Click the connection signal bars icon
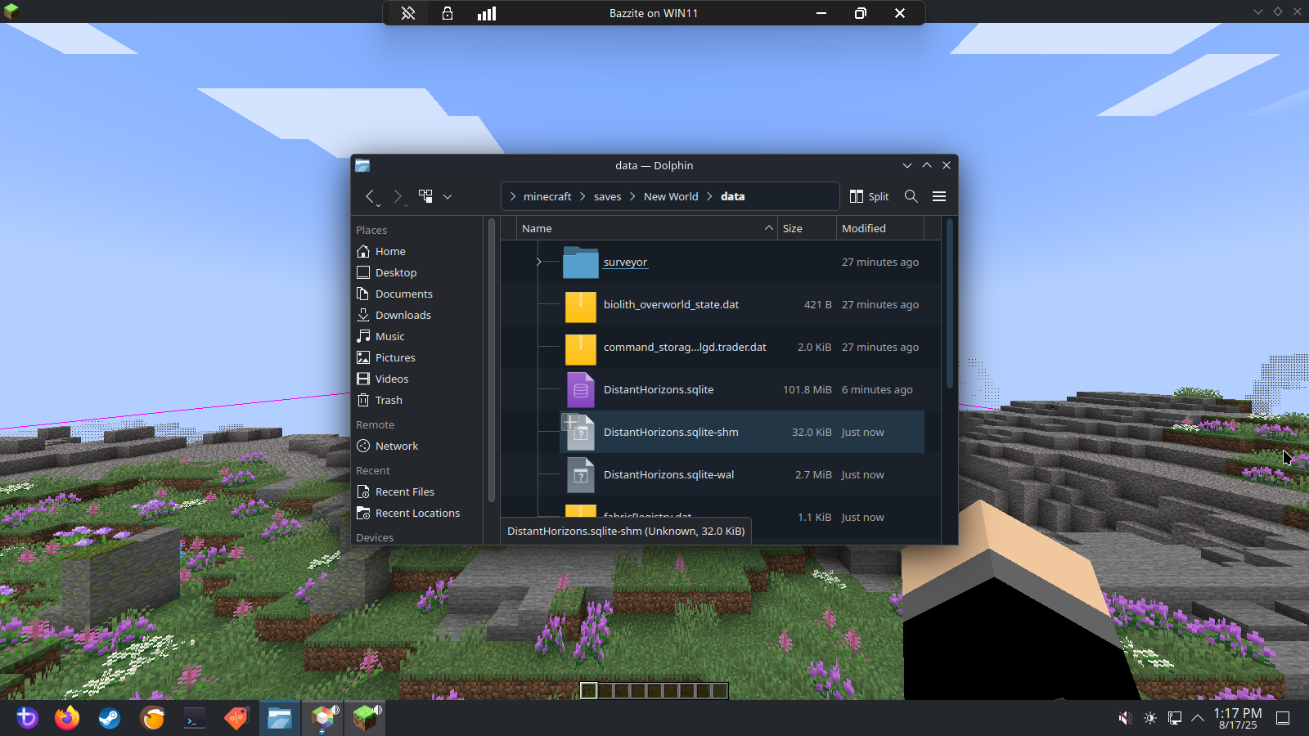This screenshot has height=736, width=1309. click(487, 13)
